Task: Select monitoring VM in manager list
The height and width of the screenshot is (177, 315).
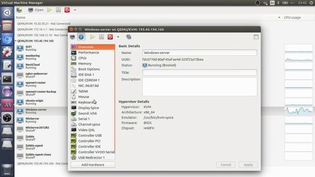Action: coord(41,57)
